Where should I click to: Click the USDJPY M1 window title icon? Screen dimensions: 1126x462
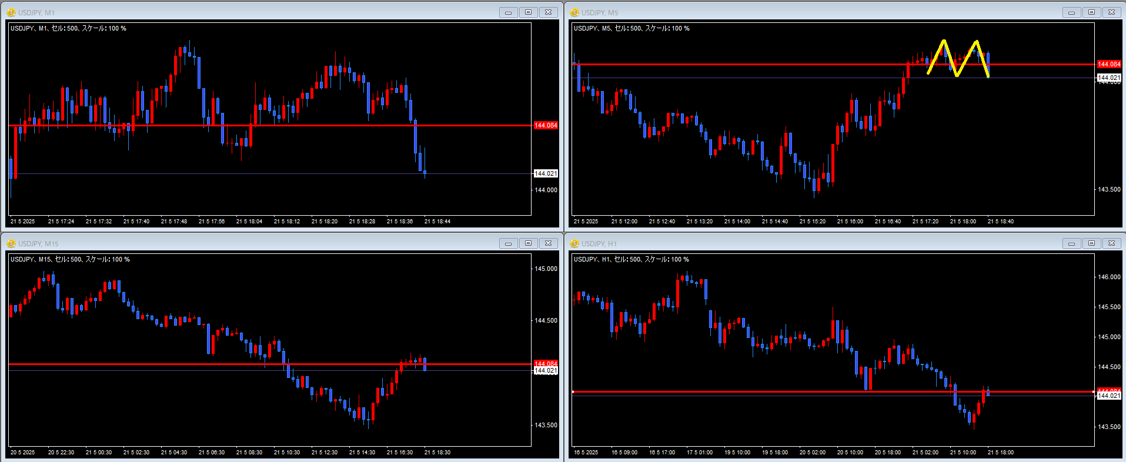pyautogui.click(x=11, y=12)
